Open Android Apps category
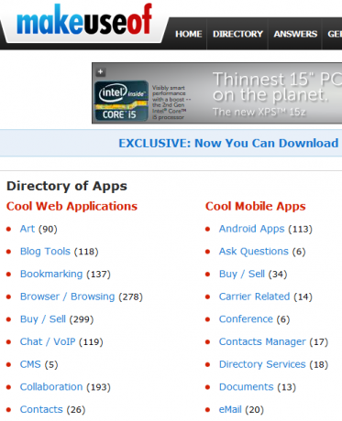 251,229
